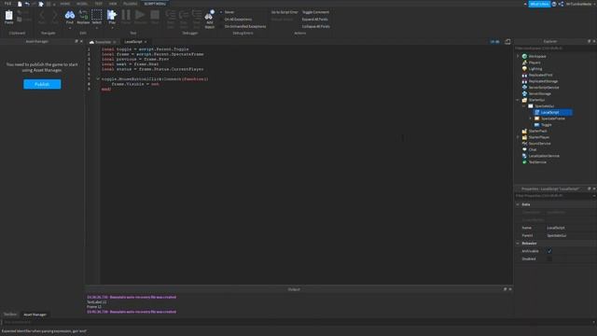Click the Step Over debugger icon

184,15
